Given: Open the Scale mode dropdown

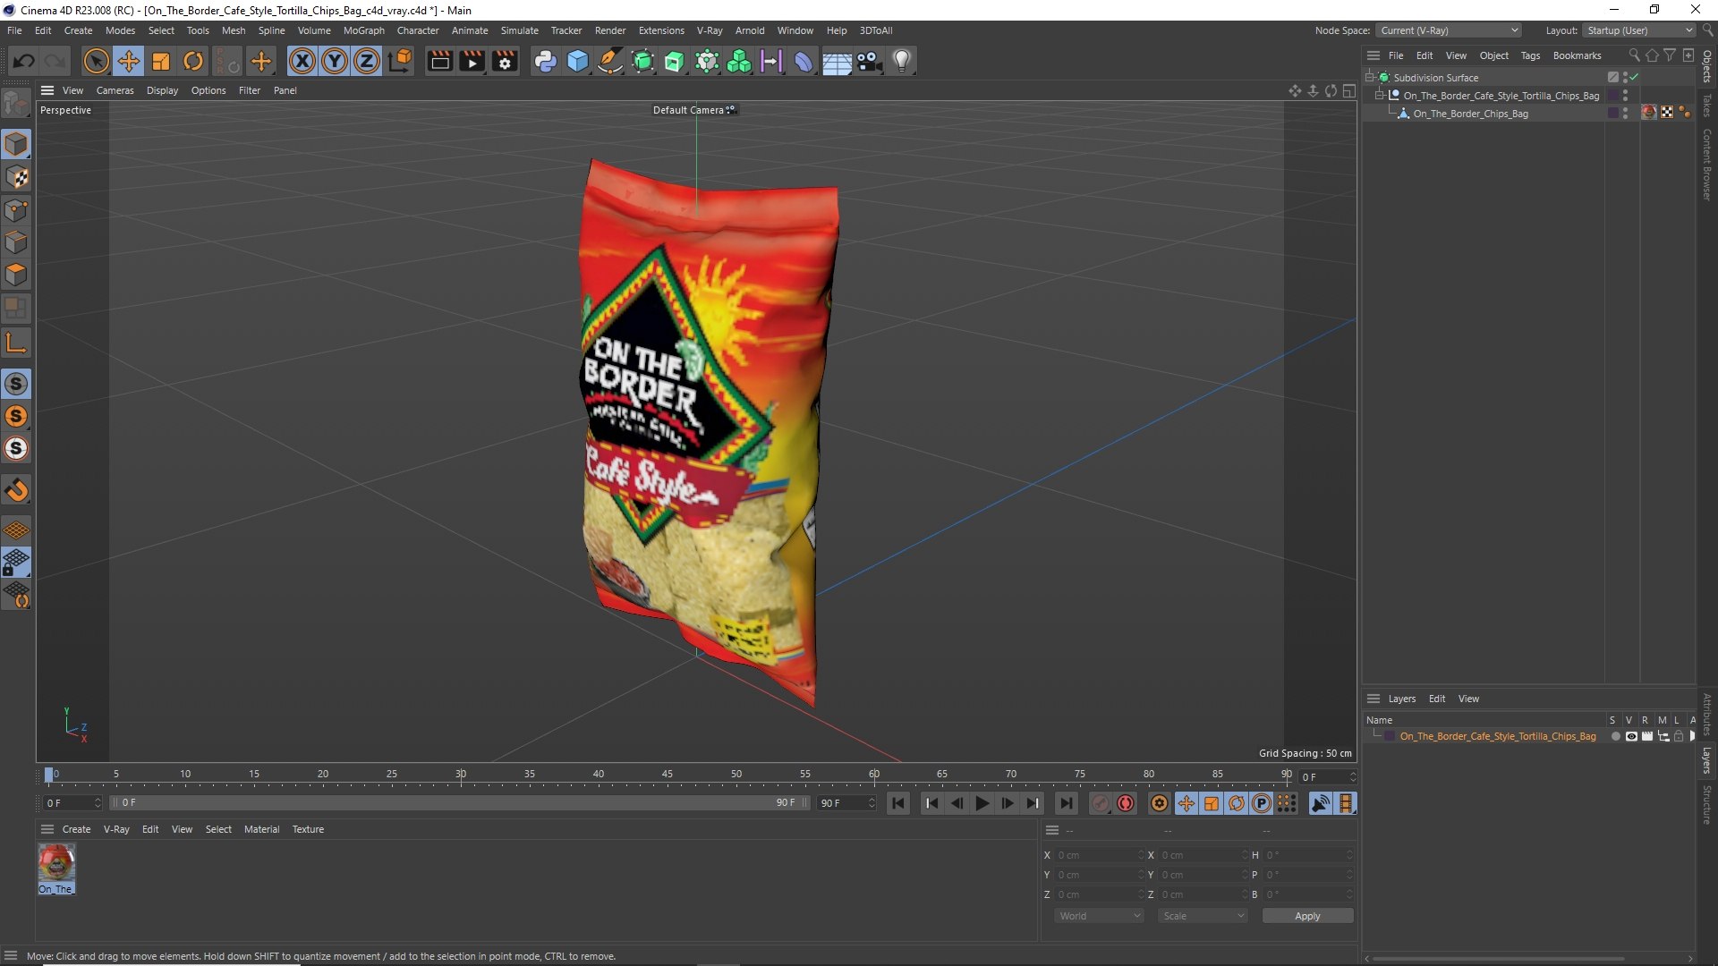Looking at the screenshot, I should pos(1203,916).
